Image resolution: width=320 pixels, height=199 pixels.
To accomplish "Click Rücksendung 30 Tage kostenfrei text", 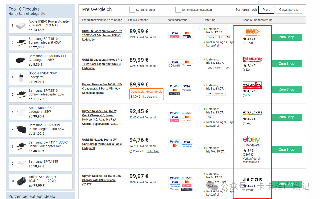I will 220,124.
